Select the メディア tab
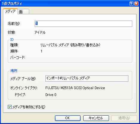The width and height of the screenshot is (140, 124). click(10, 11)
